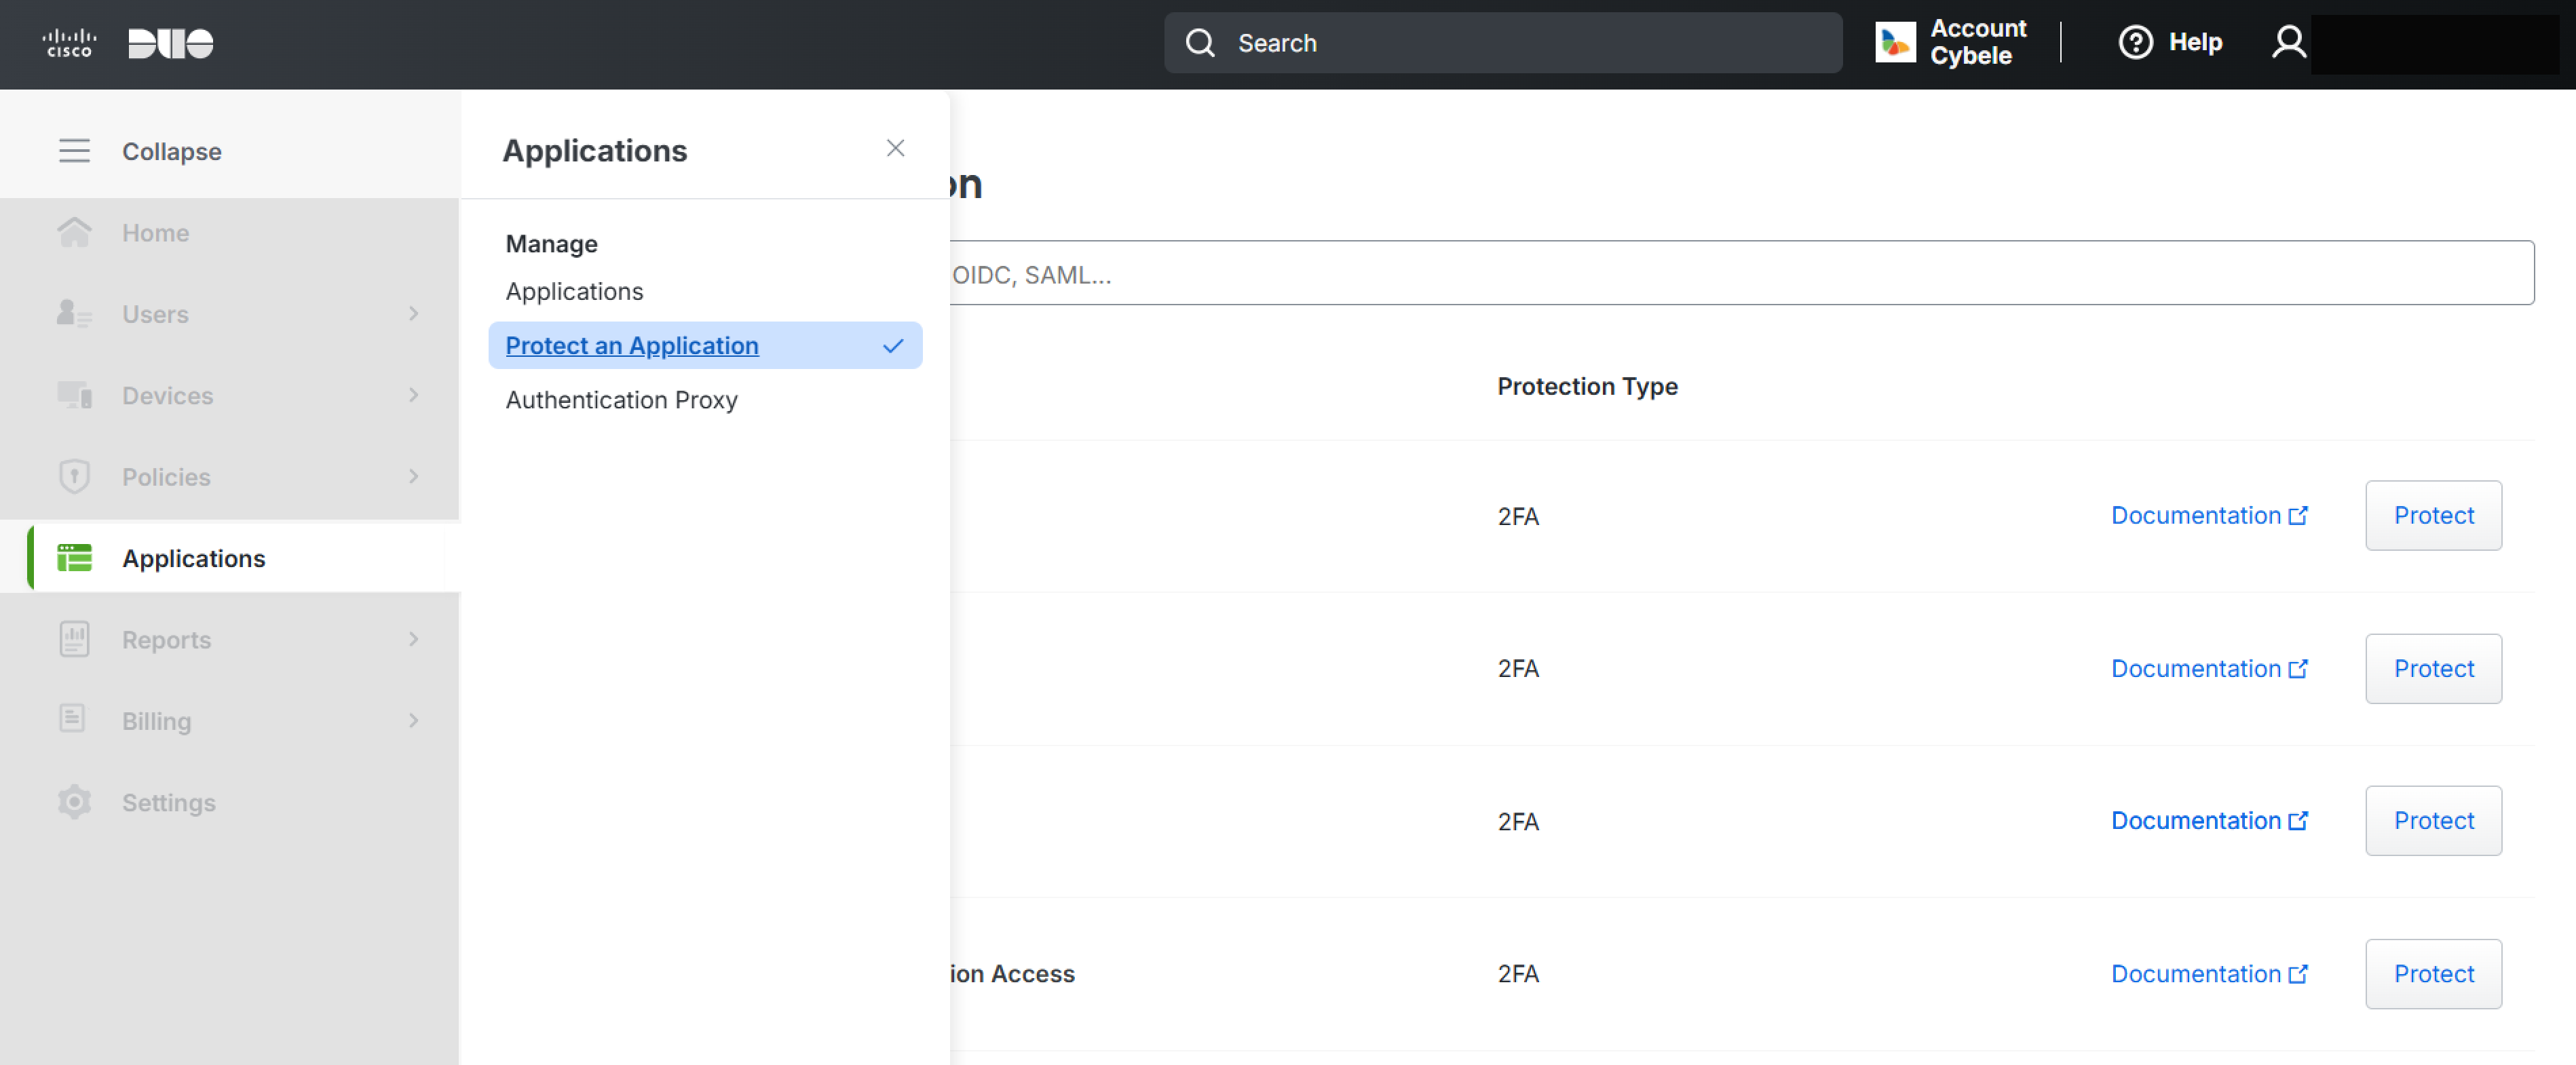Click the Help question mark icon
Image resolution: width=2576 pixels, height=1065 pixels.
click(2135, 42)
